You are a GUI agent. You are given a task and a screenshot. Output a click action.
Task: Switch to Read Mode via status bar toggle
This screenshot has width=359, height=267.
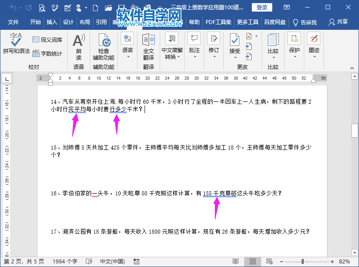(x=235, y=262)
